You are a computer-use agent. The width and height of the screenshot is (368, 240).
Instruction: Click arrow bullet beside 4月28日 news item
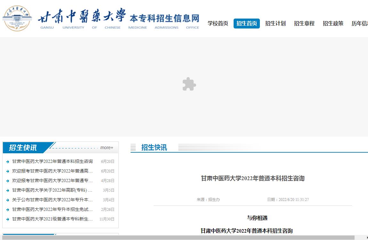coord(8,181)
